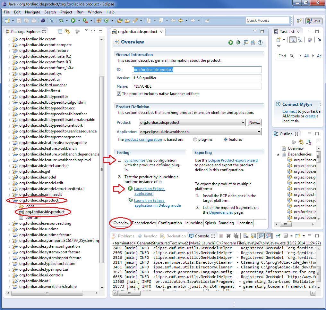326x310 pixels.
Task: Open the Product dropdown list
Action: [x=243, y=122]
